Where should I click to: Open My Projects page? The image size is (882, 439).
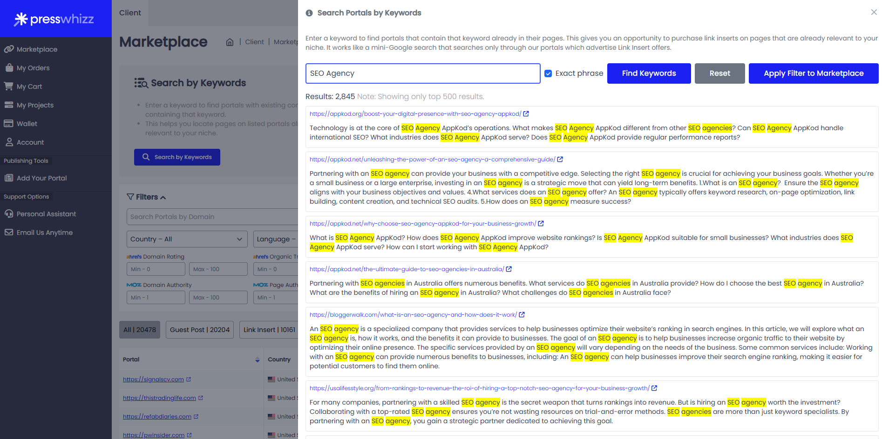pos(35,105)
